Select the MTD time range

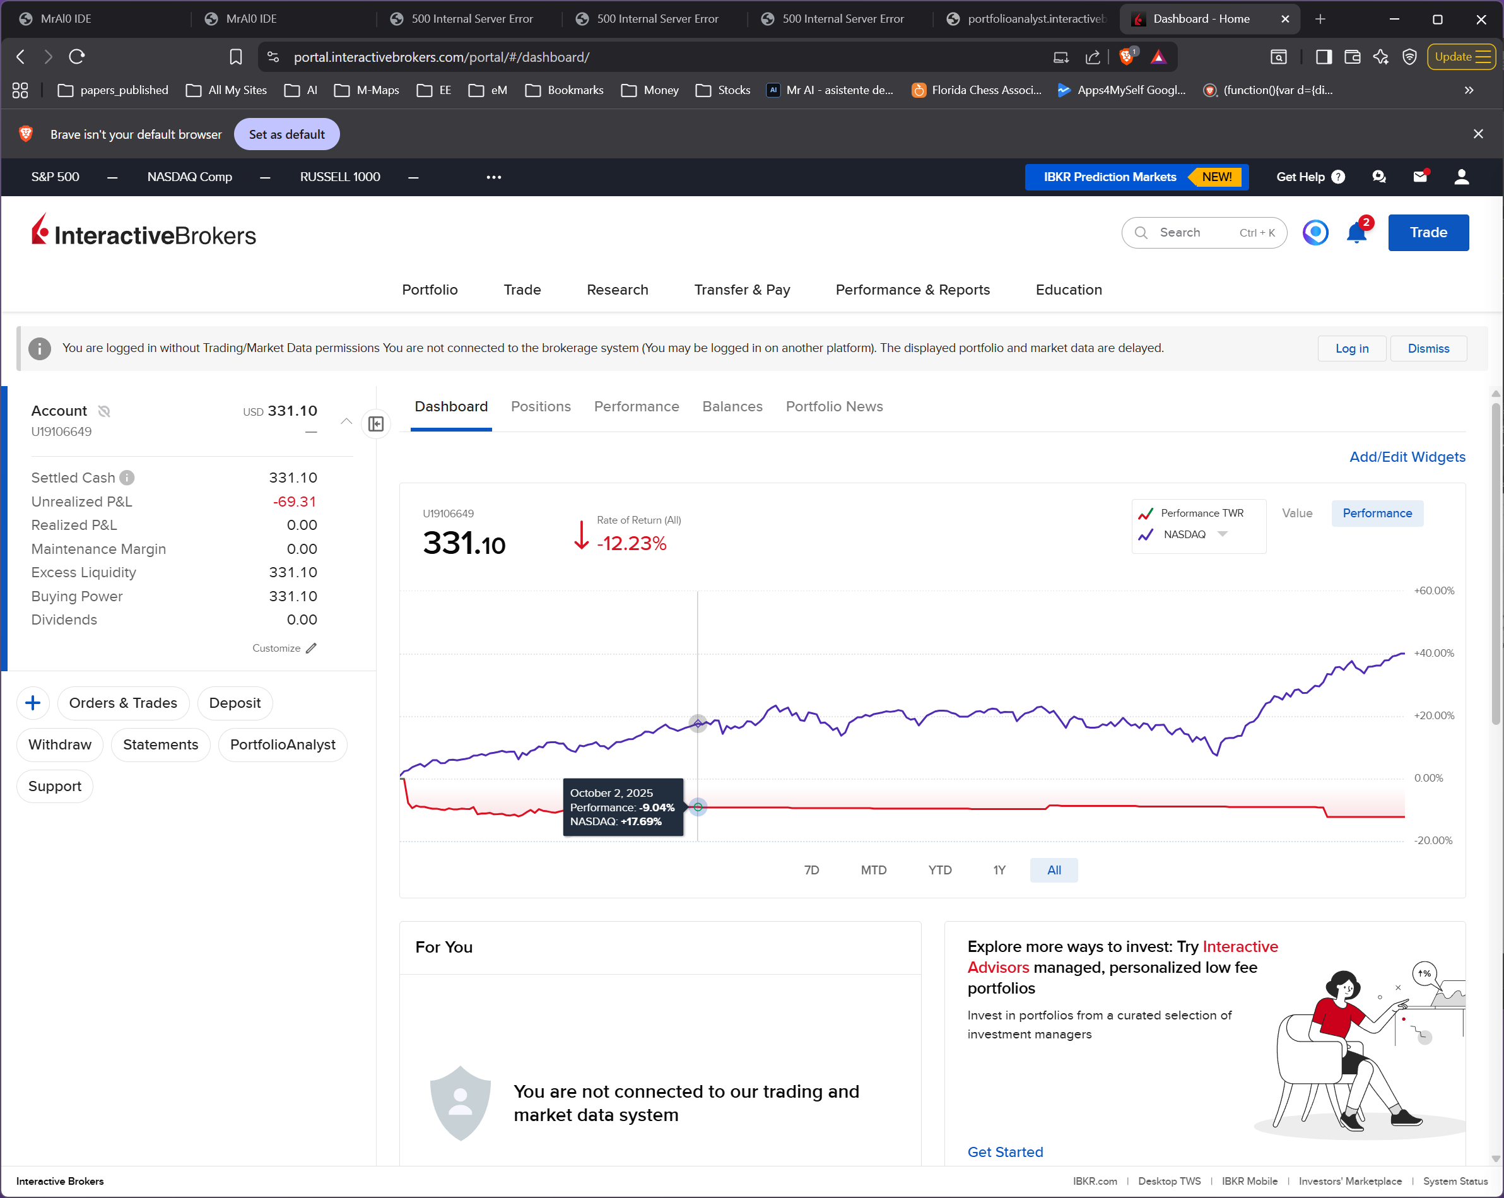[873, 870]
